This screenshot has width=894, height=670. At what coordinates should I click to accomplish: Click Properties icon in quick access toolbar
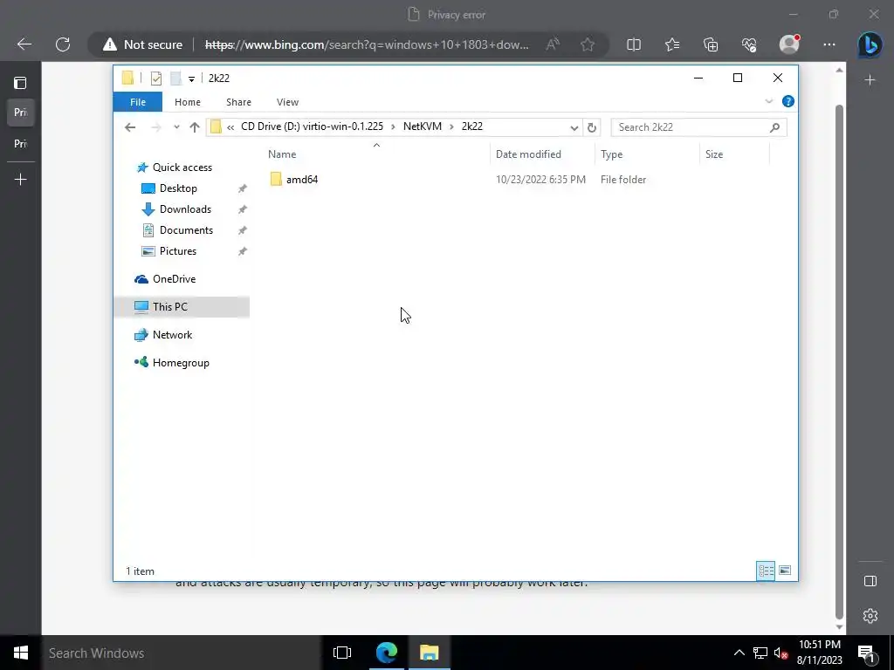pos(155,78)
